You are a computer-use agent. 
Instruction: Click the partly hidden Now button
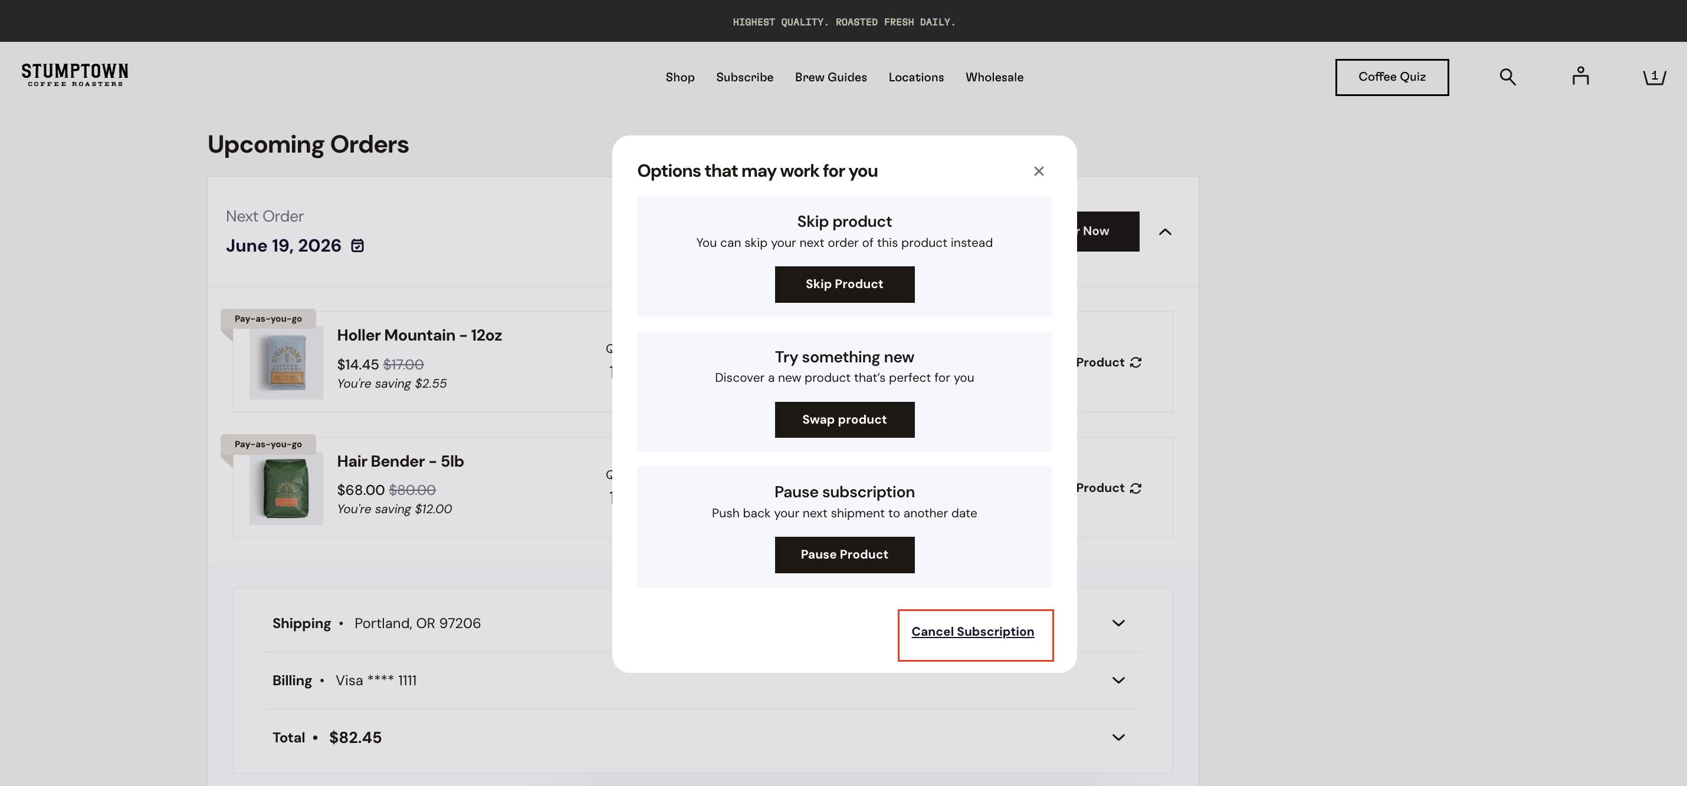(x=1107, y=232)
